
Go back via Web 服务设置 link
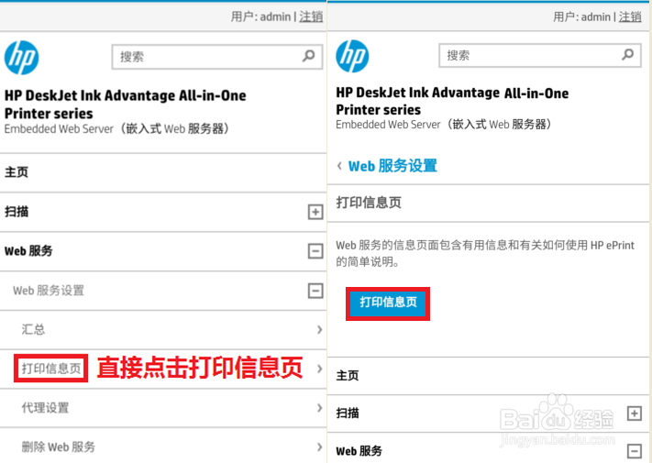pyautogui.click(x=392, y=166)
